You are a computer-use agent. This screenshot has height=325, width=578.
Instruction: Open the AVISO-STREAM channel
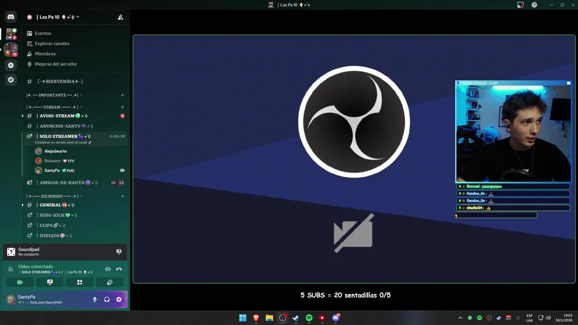[x=63, y=116]
